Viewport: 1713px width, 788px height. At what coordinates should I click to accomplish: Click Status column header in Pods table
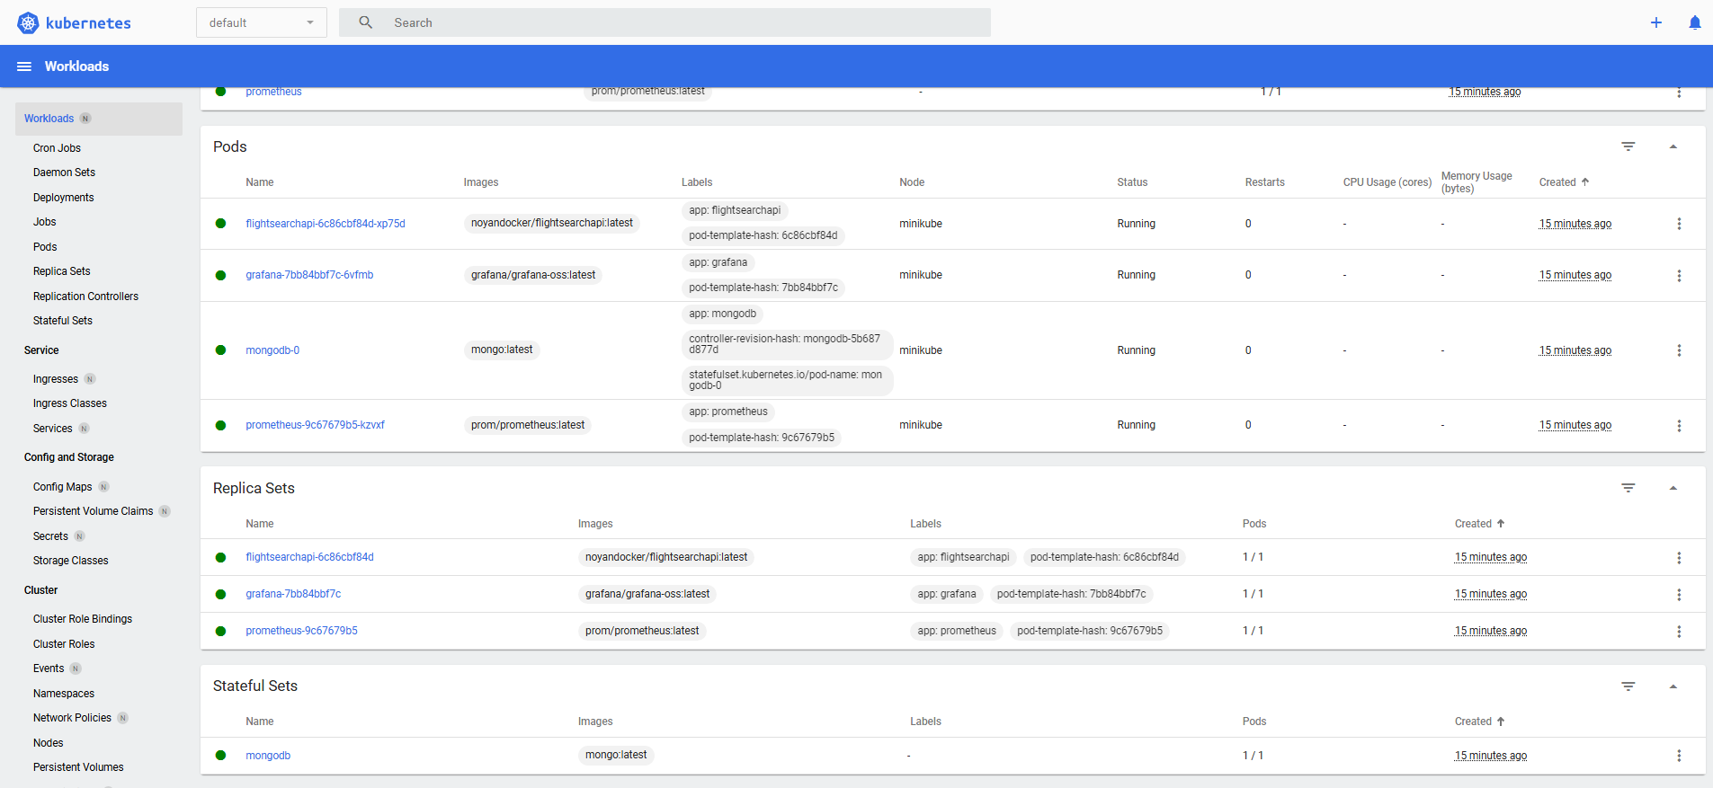[x=1132, y=182]
